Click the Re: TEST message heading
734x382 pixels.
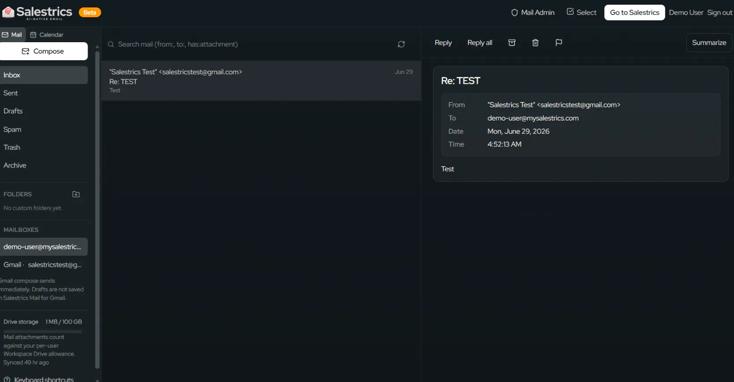[460, 81]
